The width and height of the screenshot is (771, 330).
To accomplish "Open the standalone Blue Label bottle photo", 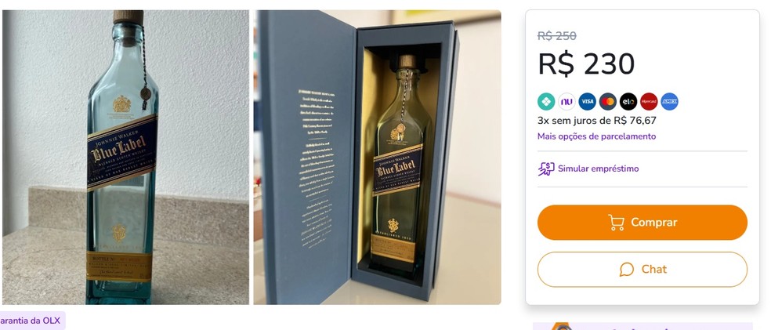I will (x=125, y=157).
